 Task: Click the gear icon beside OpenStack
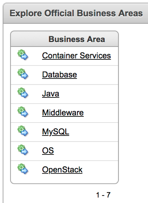click(23, 169)
